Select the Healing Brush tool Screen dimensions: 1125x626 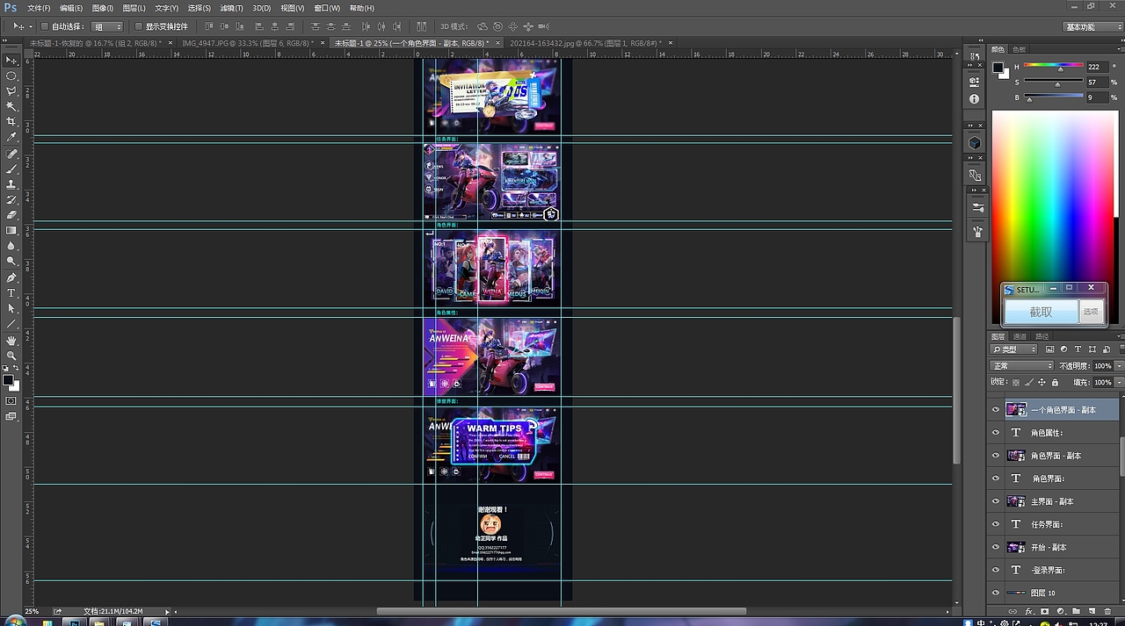[11, 155]
